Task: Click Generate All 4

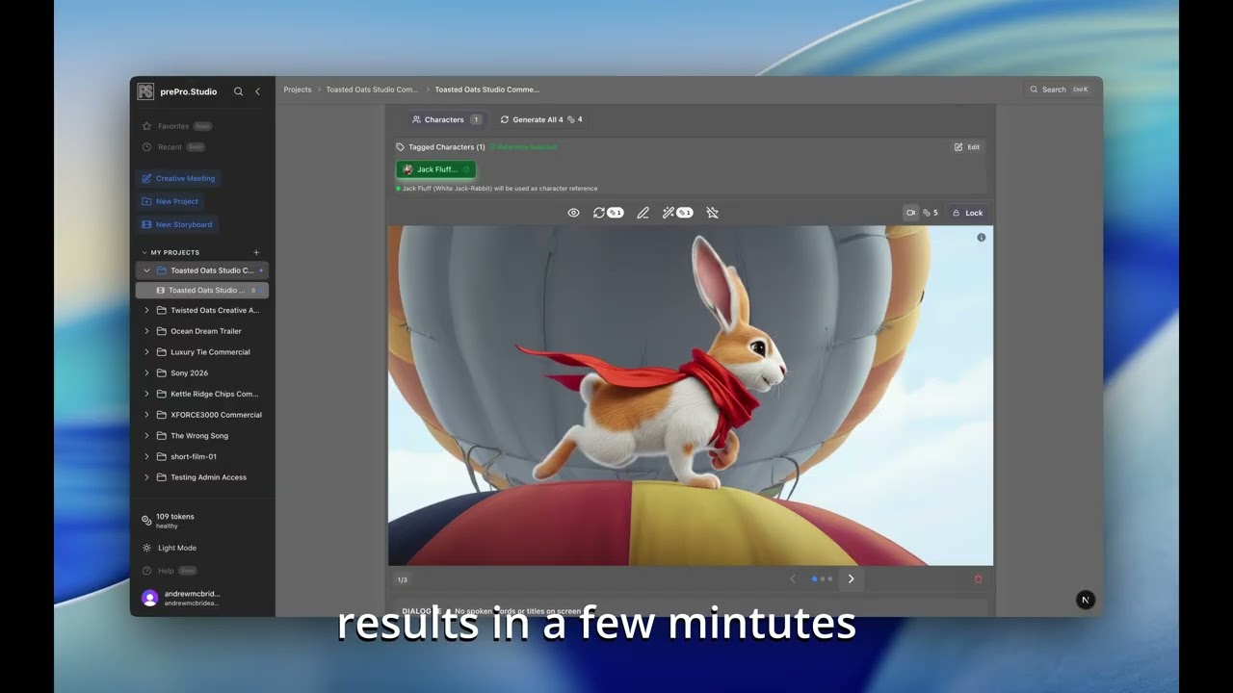Action: [541, 119]
